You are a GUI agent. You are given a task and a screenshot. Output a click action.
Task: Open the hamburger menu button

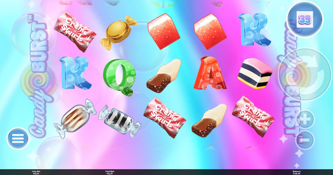pyautogui.click(x=18, y=138)
